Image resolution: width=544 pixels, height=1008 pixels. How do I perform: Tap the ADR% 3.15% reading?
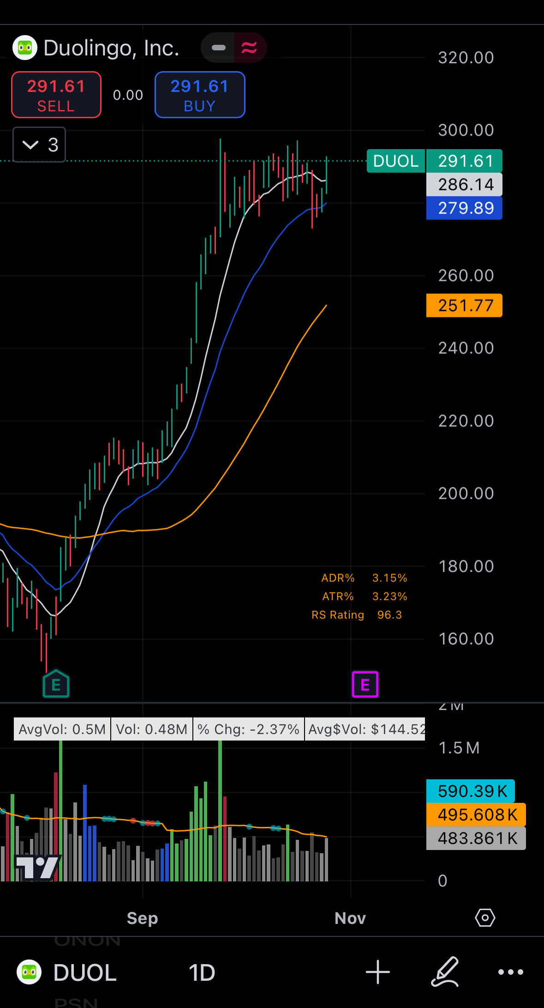(x=364, y=578)
